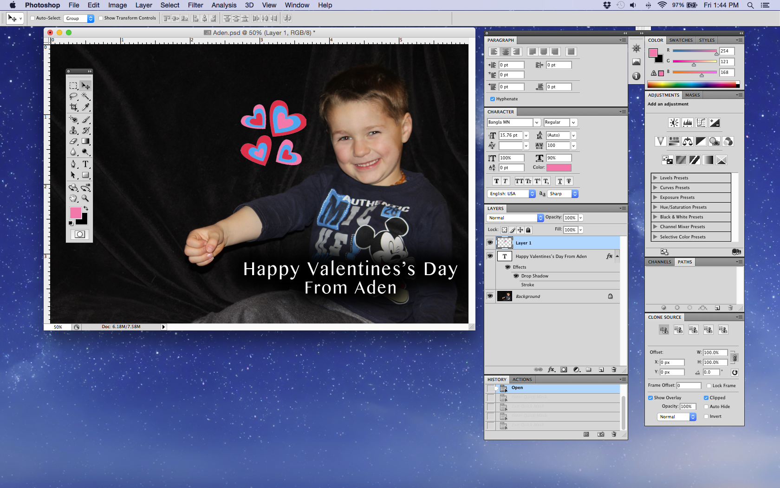Hide the Background layer visibility eye
Image resolution: width=780 pixels, height=488 pixels.
coord(490,296)
